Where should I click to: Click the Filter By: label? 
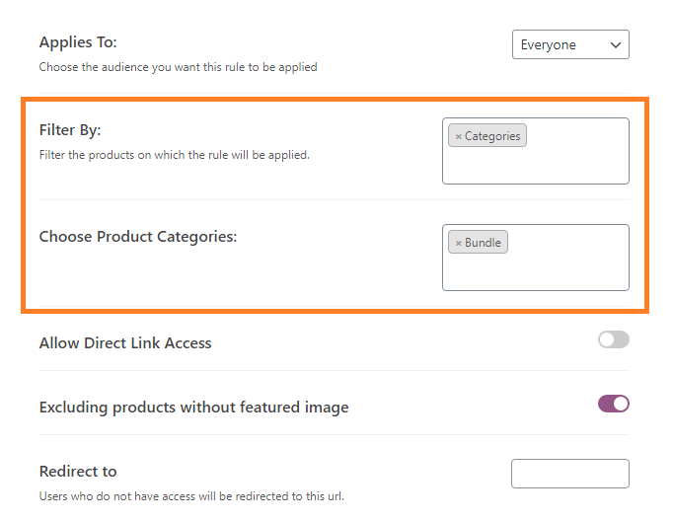(70, 130)
